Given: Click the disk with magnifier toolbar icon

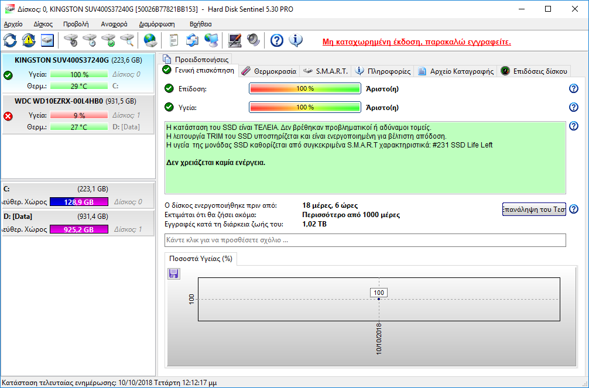Looking at the screenshot, I should pos(127,40).
